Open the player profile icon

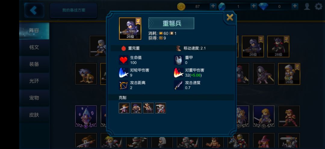coord(307,6)
